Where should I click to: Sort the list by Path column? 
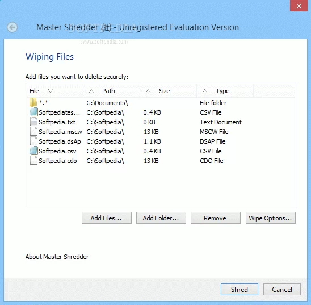point(111,91)
